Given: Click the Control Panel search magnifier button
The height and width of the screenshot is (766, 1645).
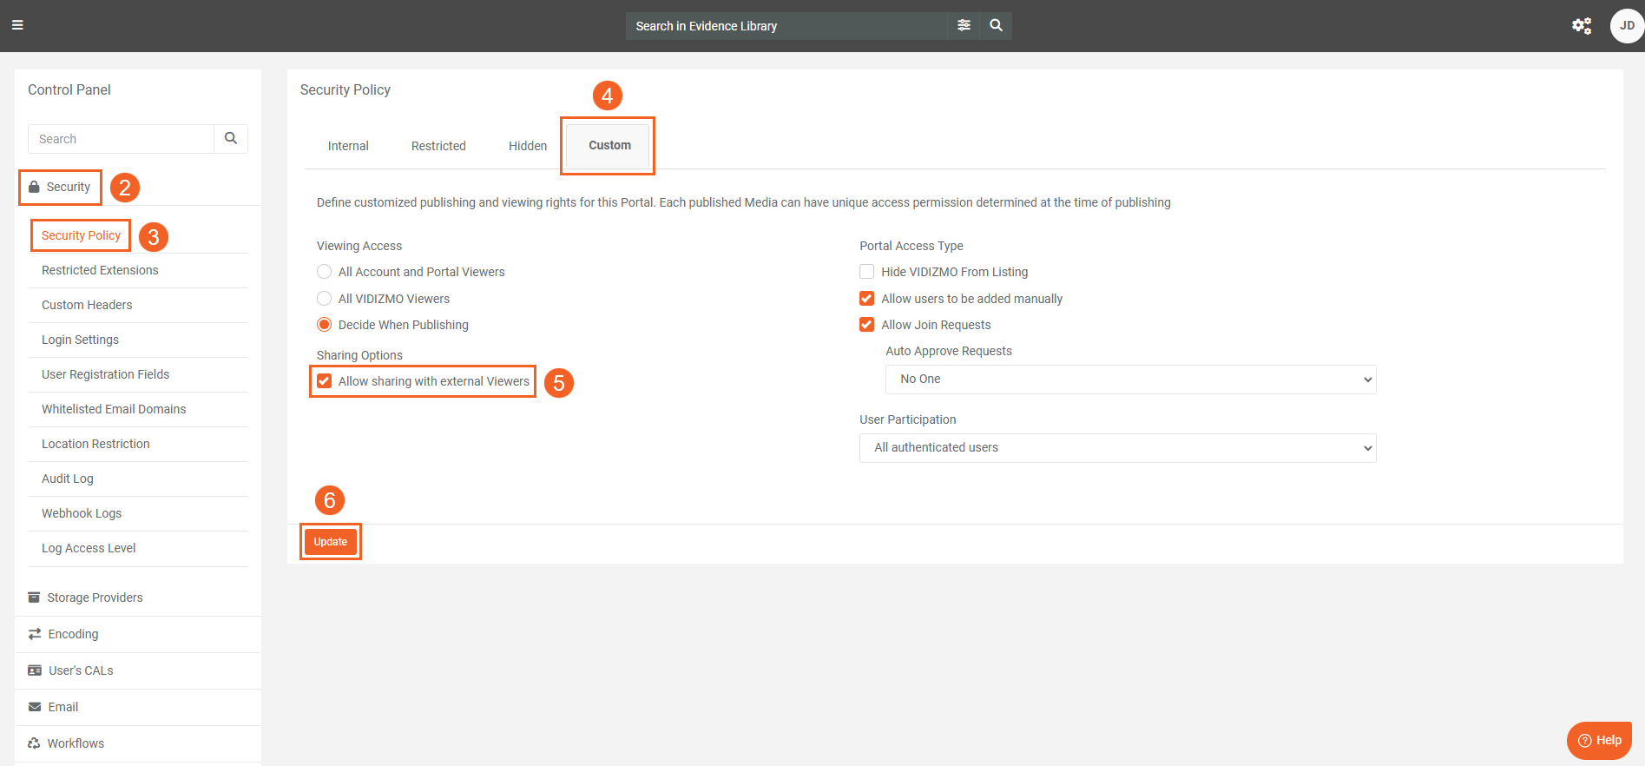Looking at the screenshot, I should (x=231, y=139).
